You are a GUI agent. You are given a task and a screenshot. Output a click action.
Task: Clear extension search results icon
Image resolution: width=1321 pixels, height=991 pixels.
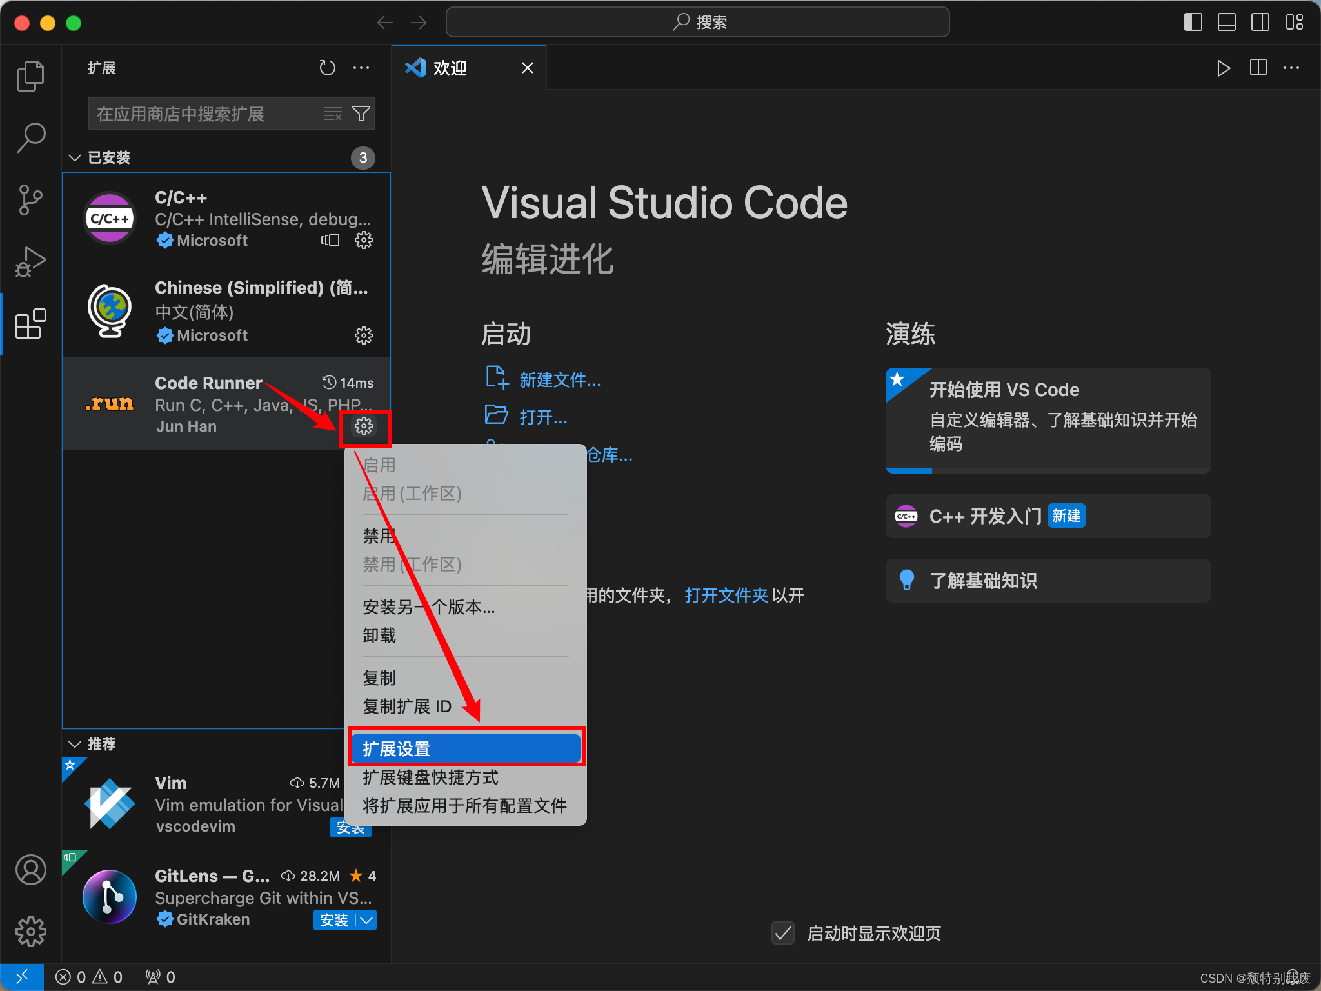333,114
